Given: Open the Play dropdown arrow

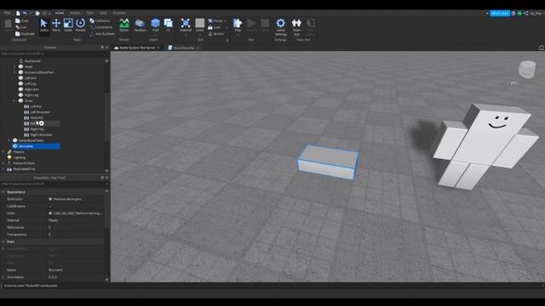Looking at the screenshot, I should point(238,35).
